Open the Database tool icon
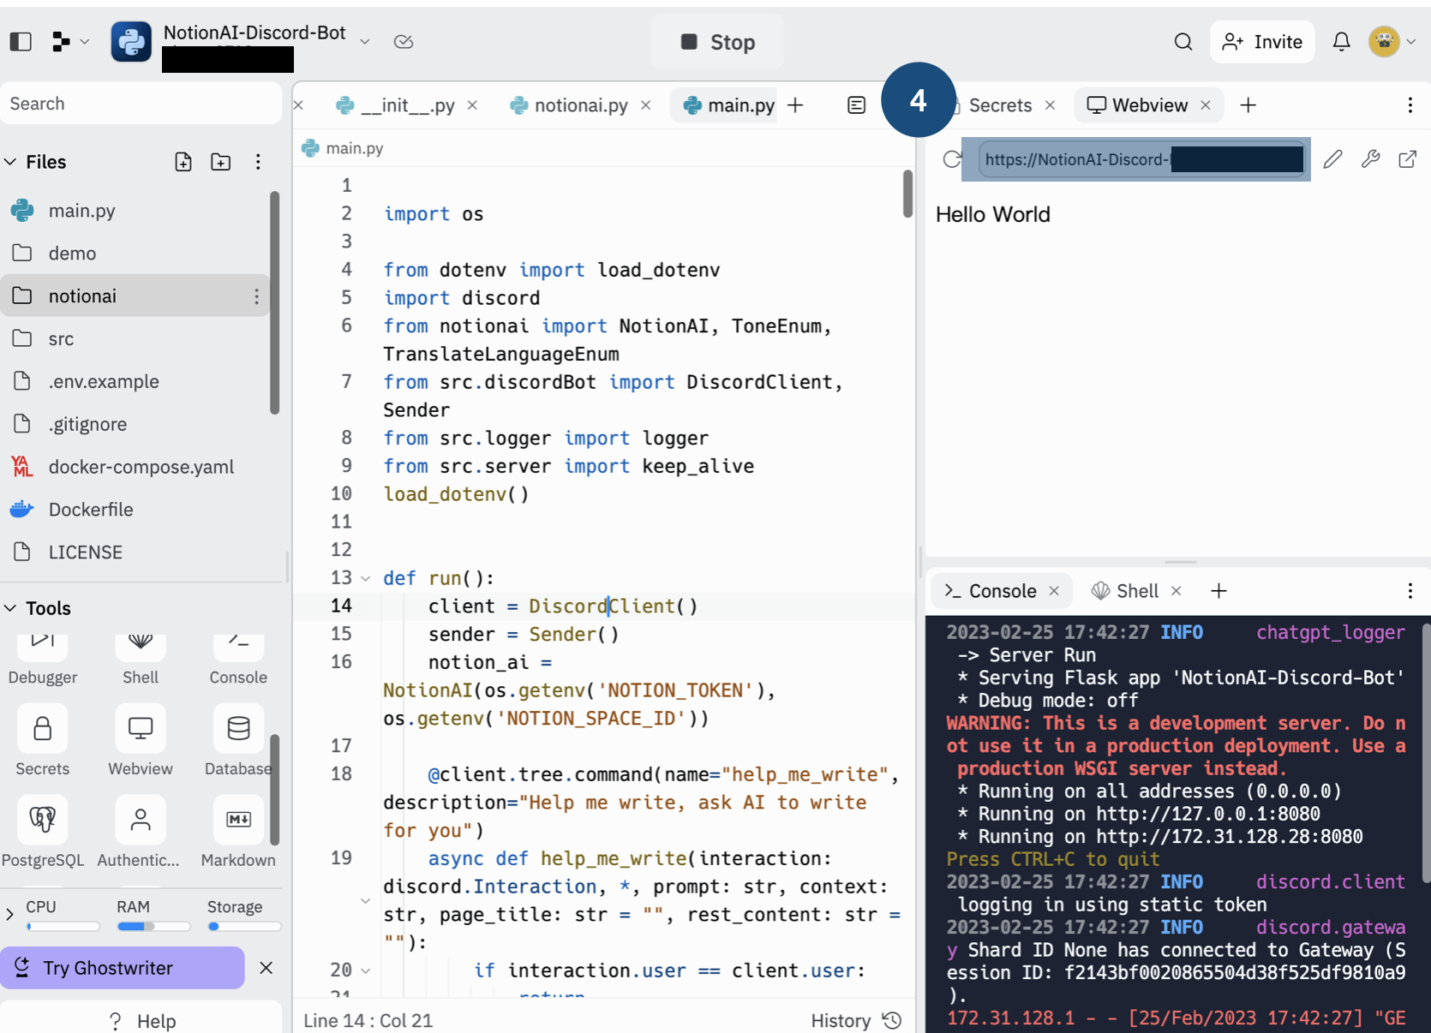 click(x=238, y=730)
